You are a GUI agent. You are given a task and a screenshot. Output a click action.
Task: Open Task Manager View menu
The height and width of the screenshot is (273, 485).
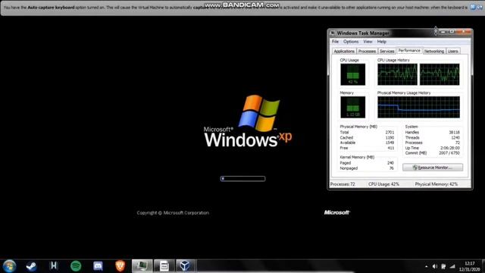368,42
